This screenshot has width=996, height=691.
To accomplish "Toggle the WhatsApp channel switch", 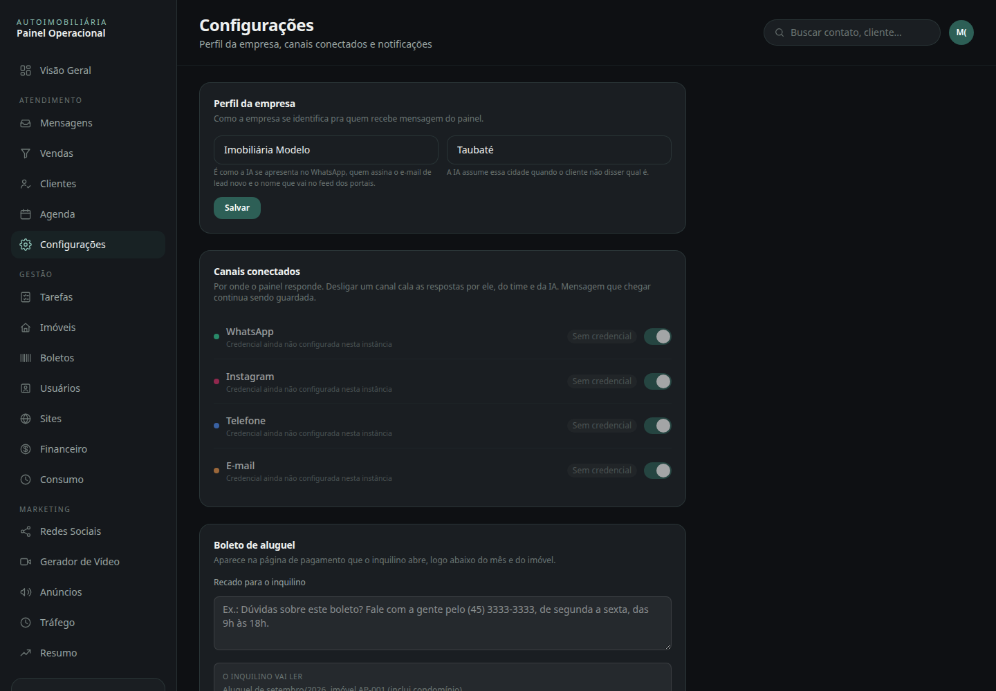I will coord(658,337).
